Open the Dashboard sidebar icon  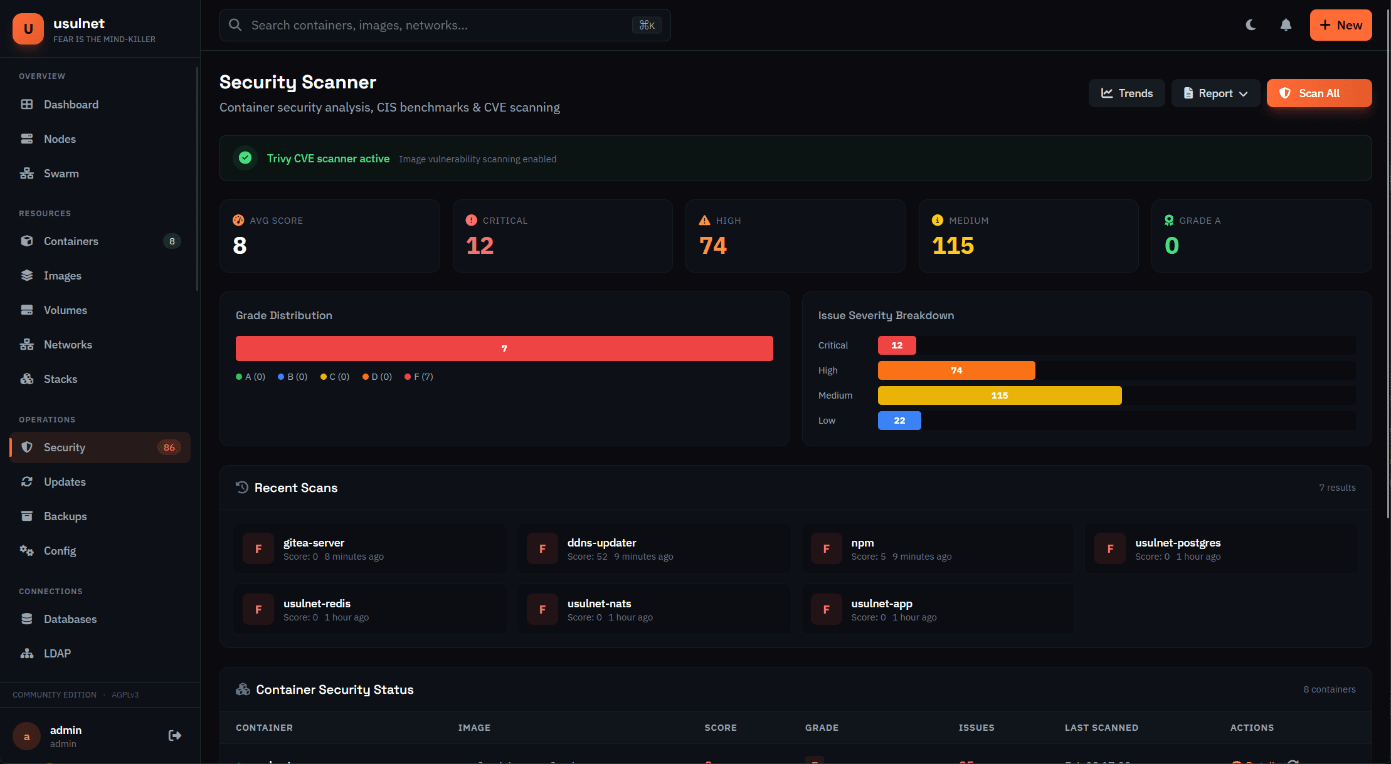coord(28,104)
